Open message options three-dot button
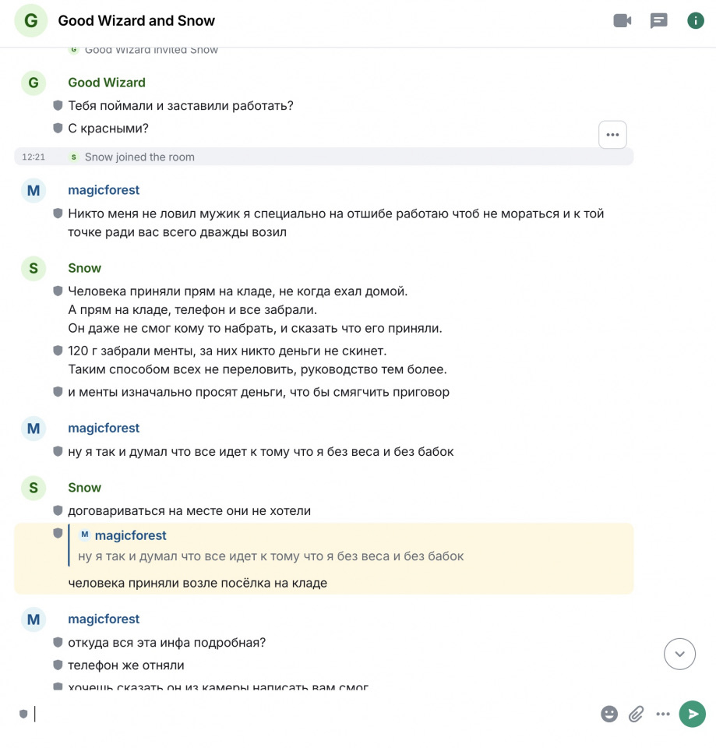Image resolution: width=716 pixels, height=748 pixels. (x=612, y=135)
